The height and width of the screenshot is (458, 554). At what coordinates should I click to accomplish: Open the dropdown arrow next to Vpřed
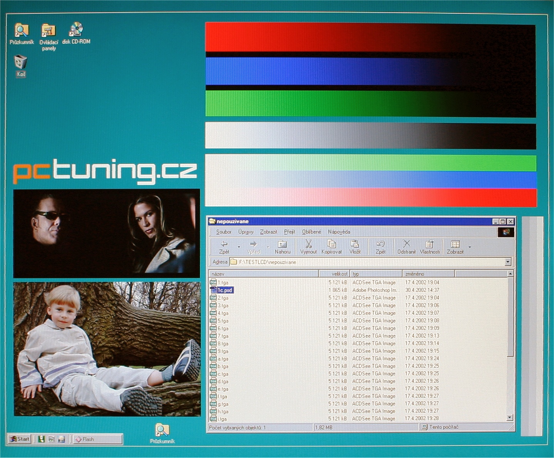[268, 247]
